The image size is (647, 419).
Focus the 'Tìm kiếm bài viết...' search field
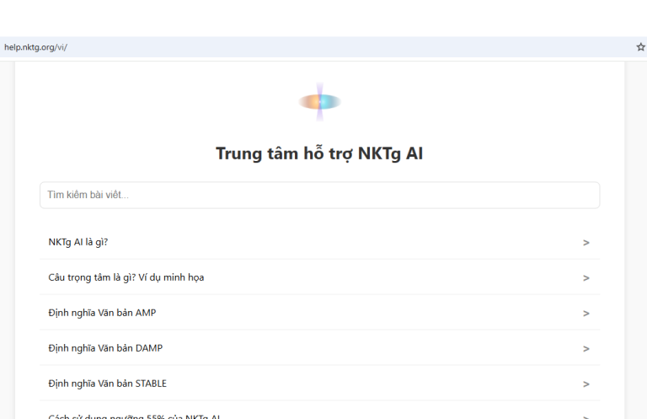320,195
